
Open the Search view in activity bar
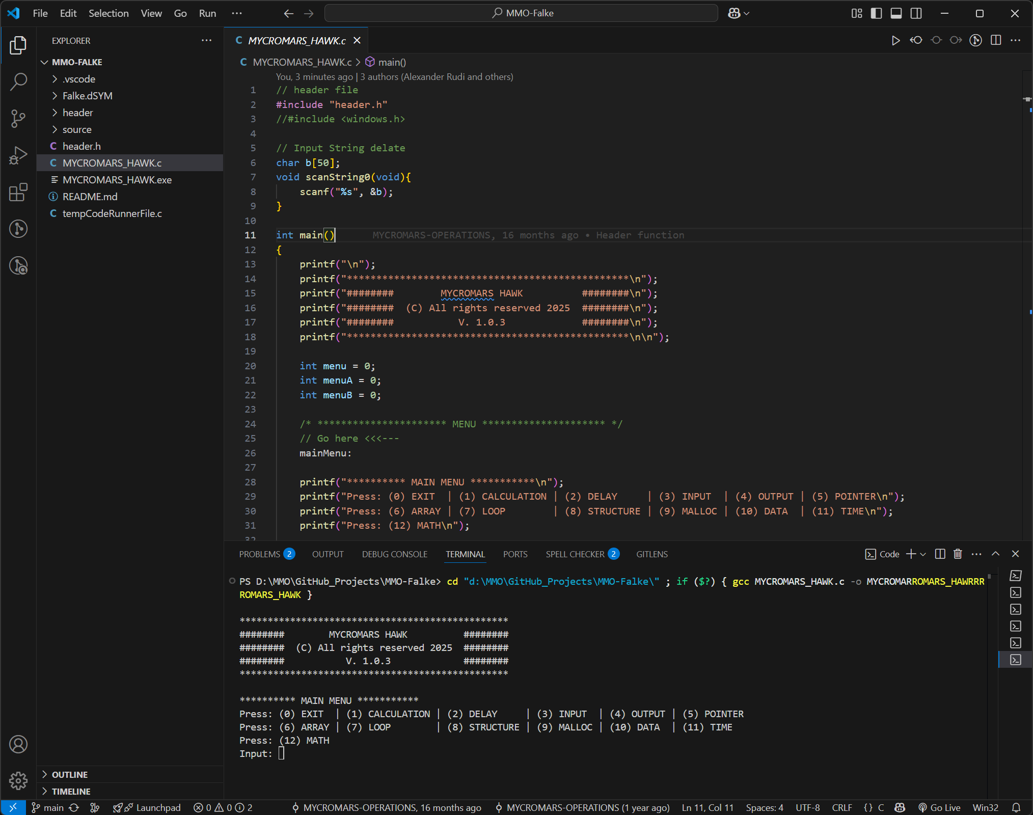point(18,81)
